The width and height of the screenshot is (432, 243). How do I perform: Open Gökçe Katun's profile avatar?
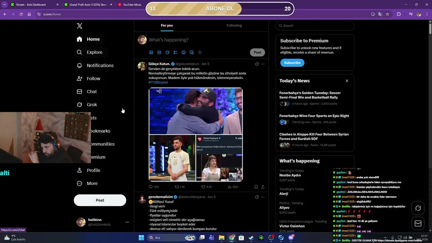tap(142, 66)
